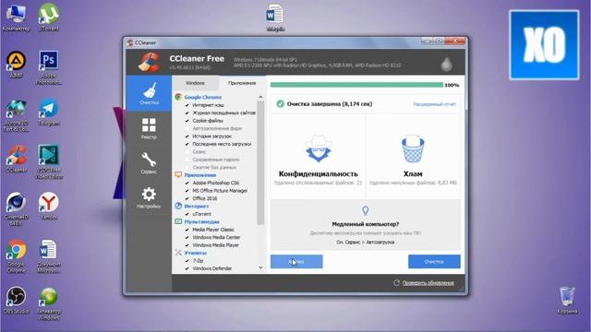The image size is (591, 332).
Task: Click the green 100% progress bar
Action: [356, 85]
